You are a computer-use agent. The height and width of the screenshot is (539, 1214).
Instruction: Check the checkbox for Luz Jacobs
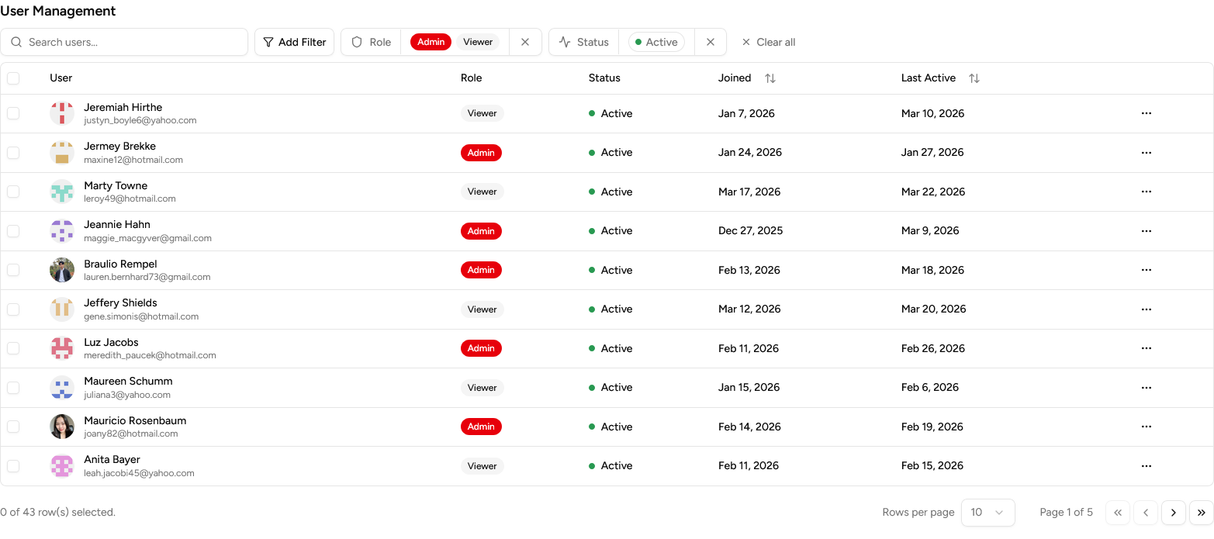tap(12, 348)
